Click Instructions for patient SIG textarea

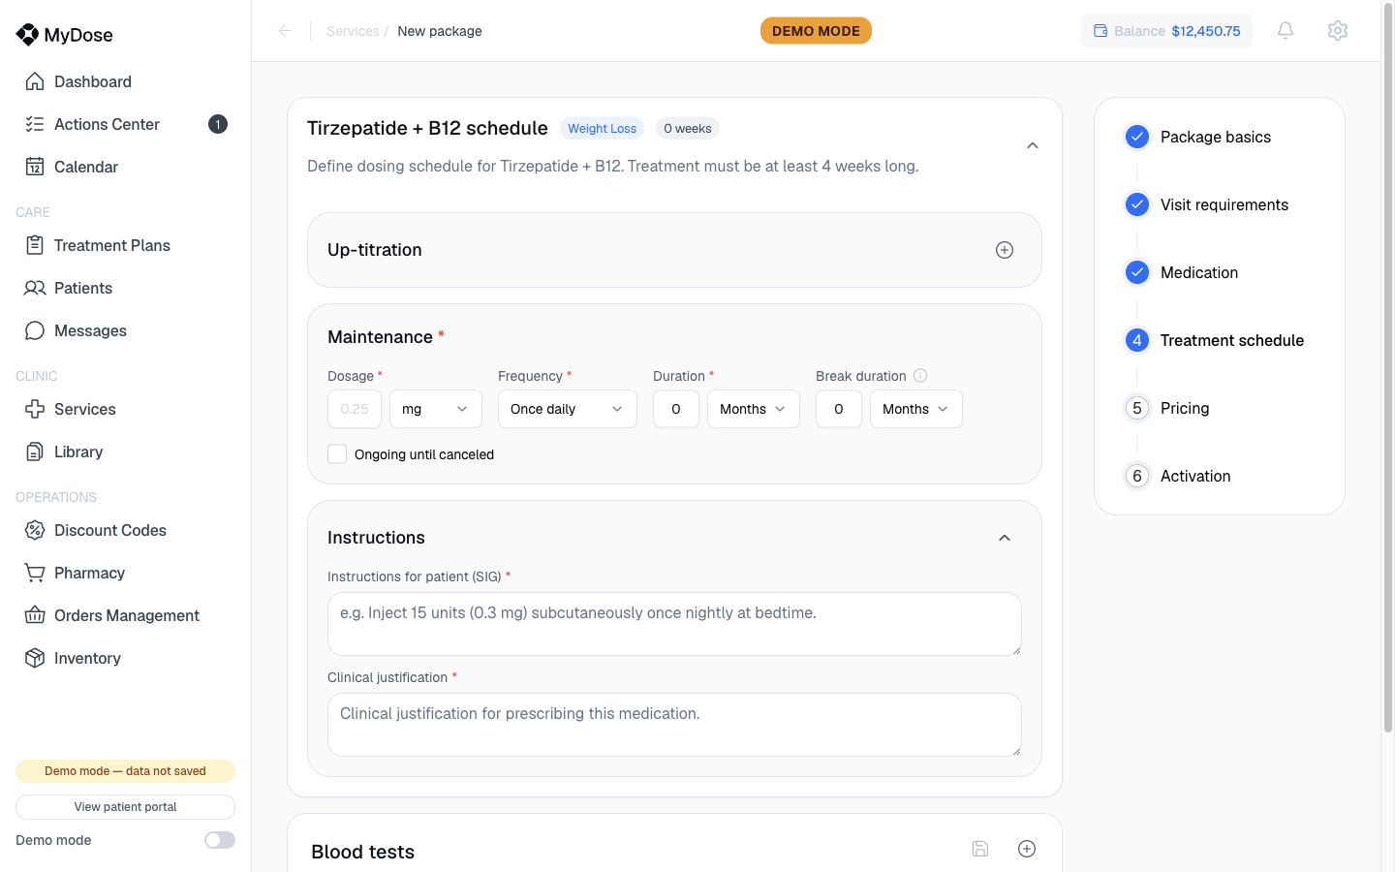tap(674, 624)
